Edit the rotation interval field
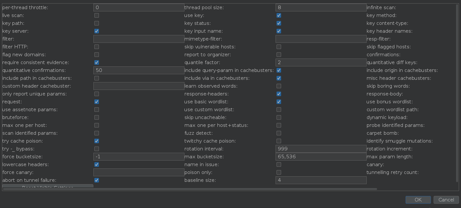461x208 pixels. 321,149
